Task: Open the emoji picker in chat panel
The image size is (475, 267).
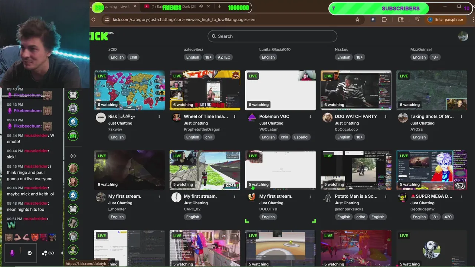Action: click(30, 253)
